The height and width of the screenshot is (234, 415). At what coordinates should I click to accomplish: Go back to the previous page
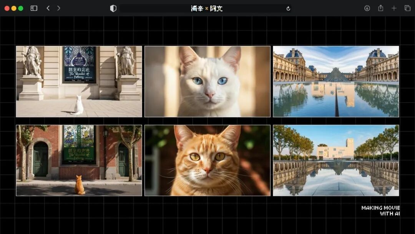[x=47, y=8]
